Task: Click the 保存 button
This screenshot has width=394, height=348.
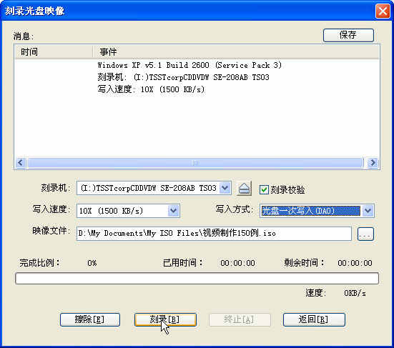Action: 348,35
